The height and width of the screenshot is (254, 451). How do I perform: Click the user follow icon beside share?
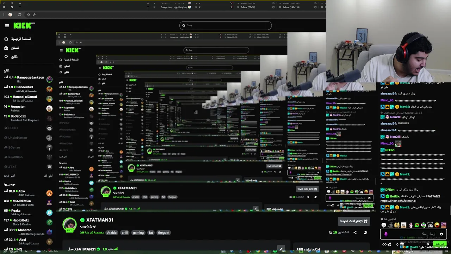coord(365,232)
